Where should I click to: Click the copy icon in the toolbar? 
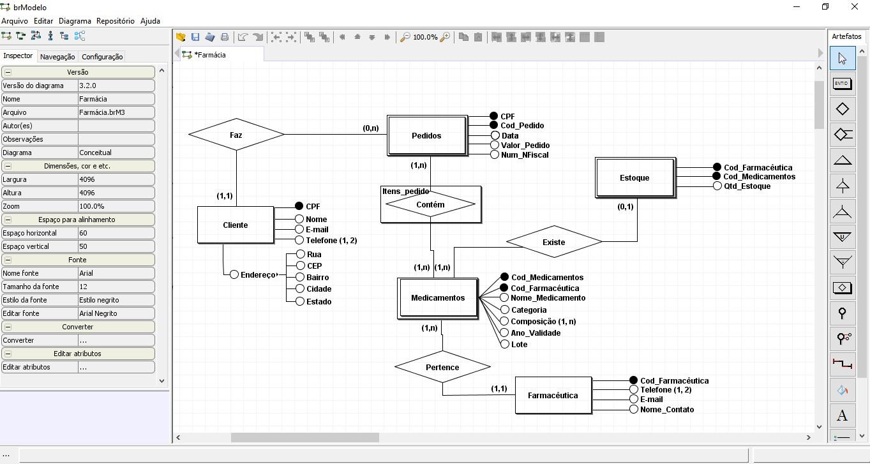click(x=463, y=37)
